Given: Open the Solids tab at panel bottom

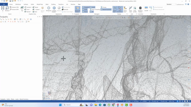Looking at the screenshot, I should click(8, 99).
